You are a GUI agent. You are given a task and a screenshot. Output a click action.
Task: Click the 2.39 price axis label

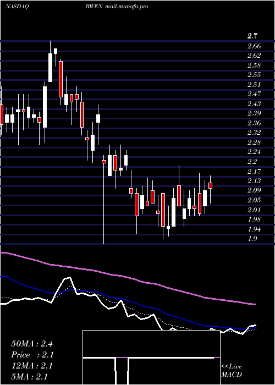pos(254,113)
